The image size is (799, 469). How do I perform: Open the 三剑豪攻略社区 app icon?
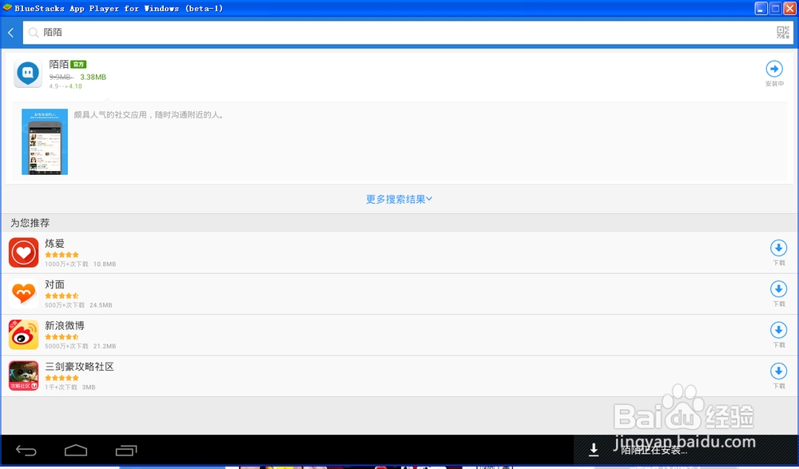point(23,376)
